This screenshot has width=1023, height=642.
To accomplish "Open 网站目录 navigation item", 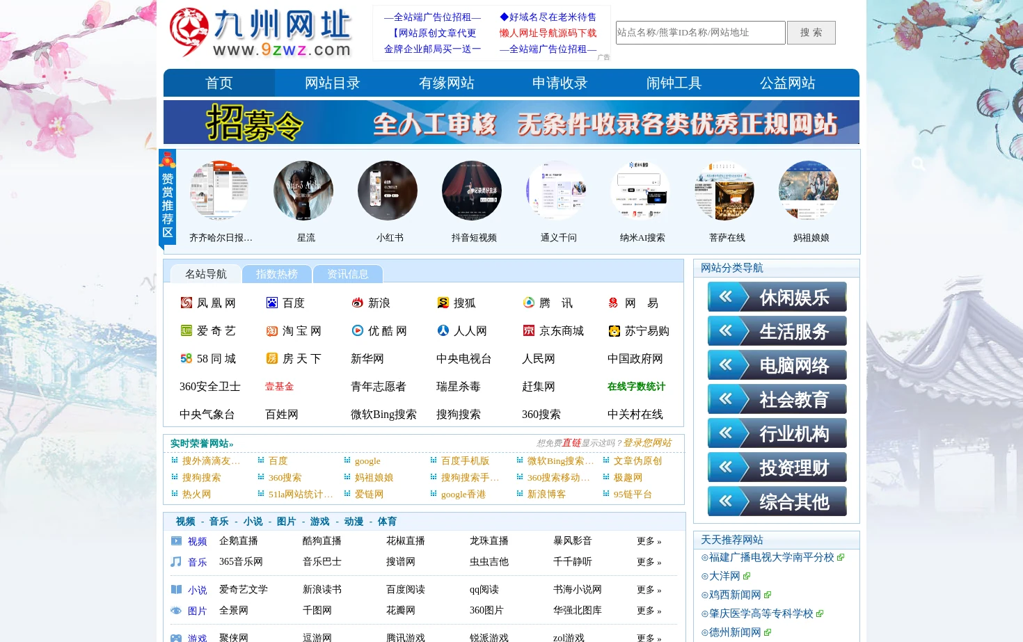I will click(333, 83).
